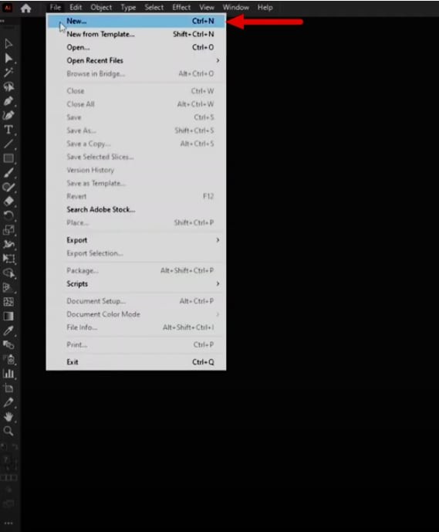Click the Revert entry
Screen dimensions: 439x532
[x=136, y=196]
